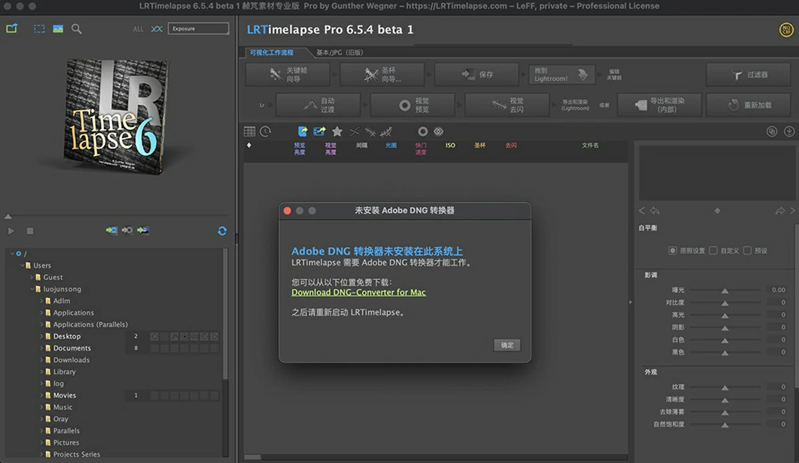Click first green-arrow import icon under preview

[x=111, y=230]
